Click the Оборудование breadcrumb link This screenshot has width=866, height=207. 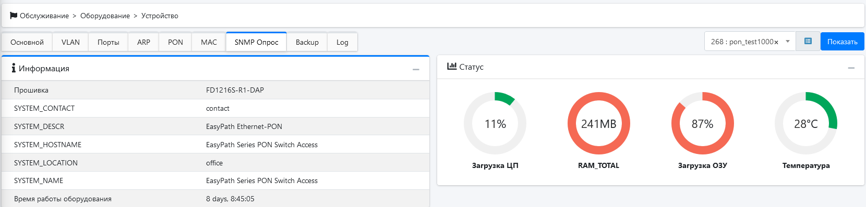(105, 16)
